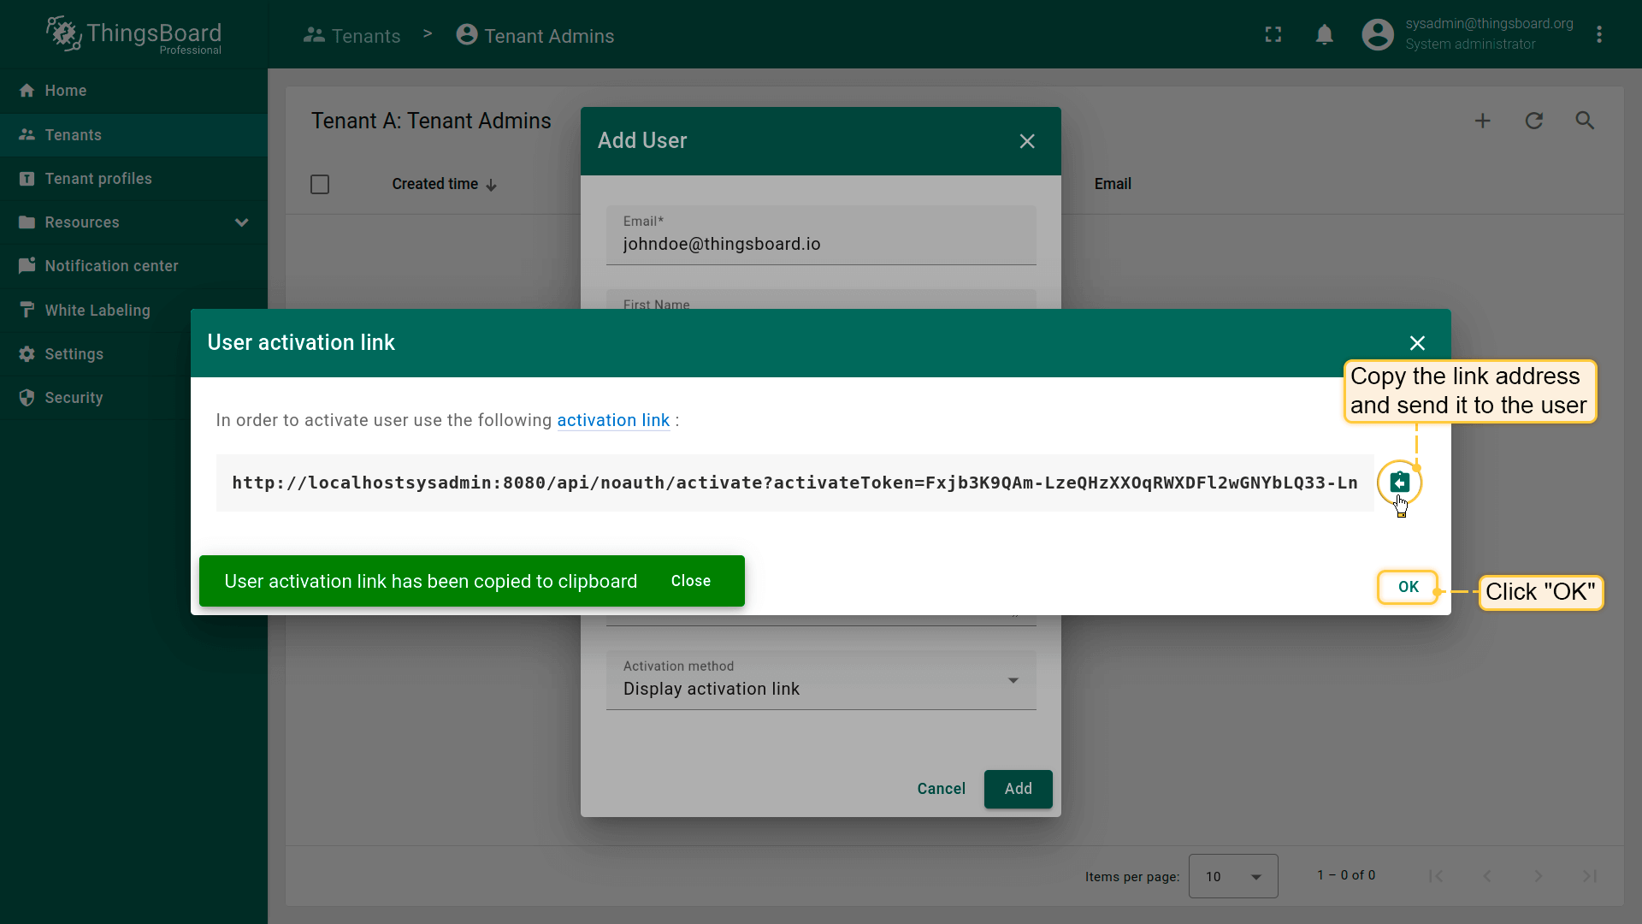1642x924 pixels.
Task: Close the clipboard notification toast
Action: click(690, 581)
